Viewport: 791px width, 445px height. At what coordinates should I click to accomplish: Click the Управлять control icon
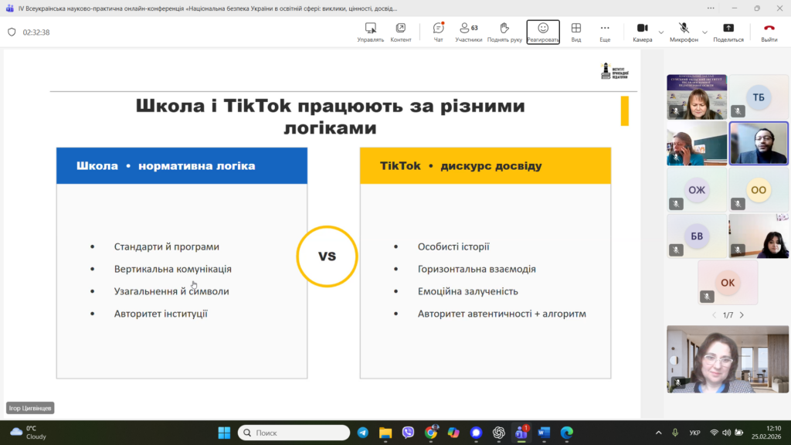pyautogui.click(x=371, y=32)
